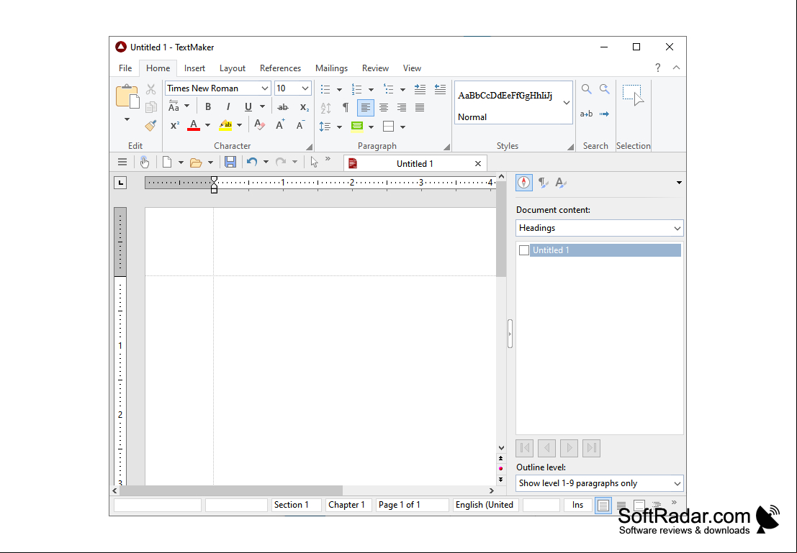Open the hamburger menu in quick access toolbar

[122, 163]
